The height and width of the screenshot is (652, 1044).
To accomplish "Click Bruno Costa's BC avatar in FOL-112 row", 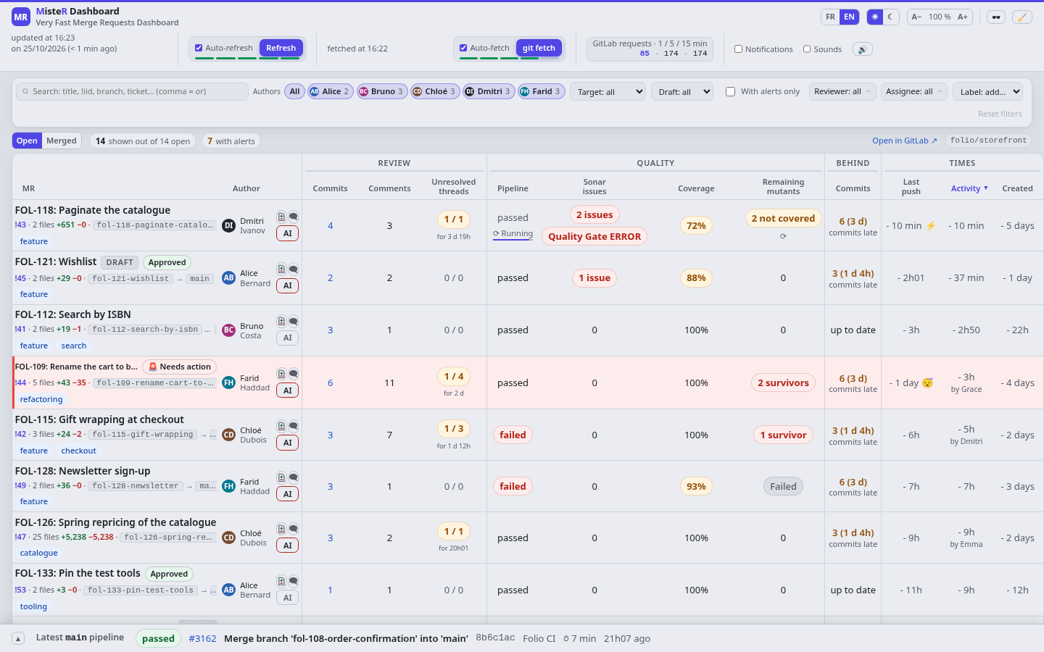I will [x=228, y=330].
